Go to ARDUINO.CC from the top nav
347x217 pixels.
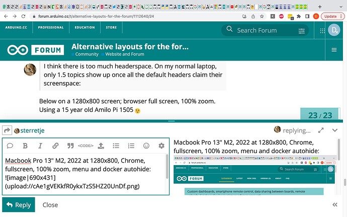pyautogui.click(x=16, y=28)
